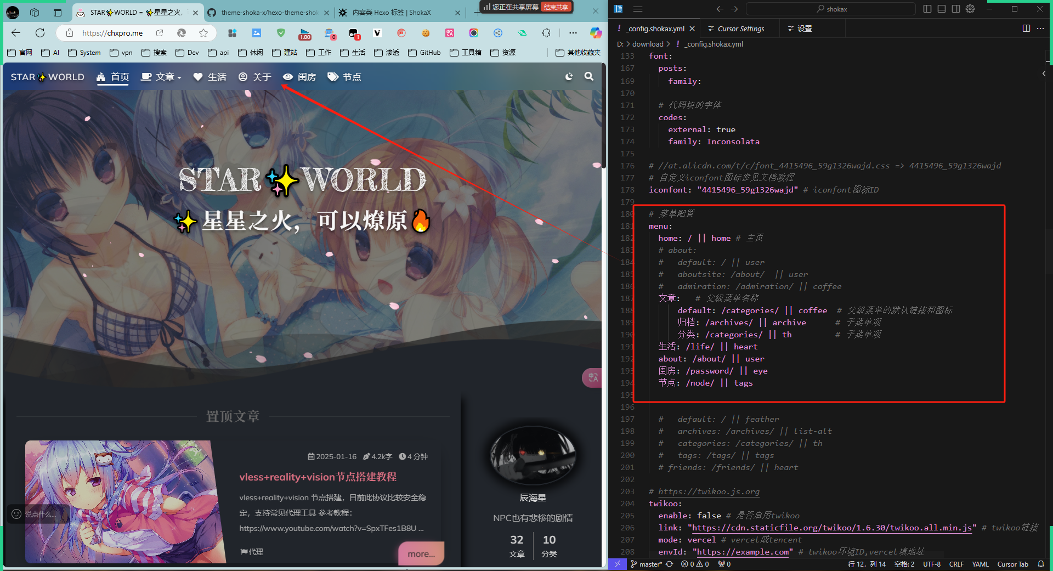
Task: Click the translate floating button on page
Action: tap(592, 377)
